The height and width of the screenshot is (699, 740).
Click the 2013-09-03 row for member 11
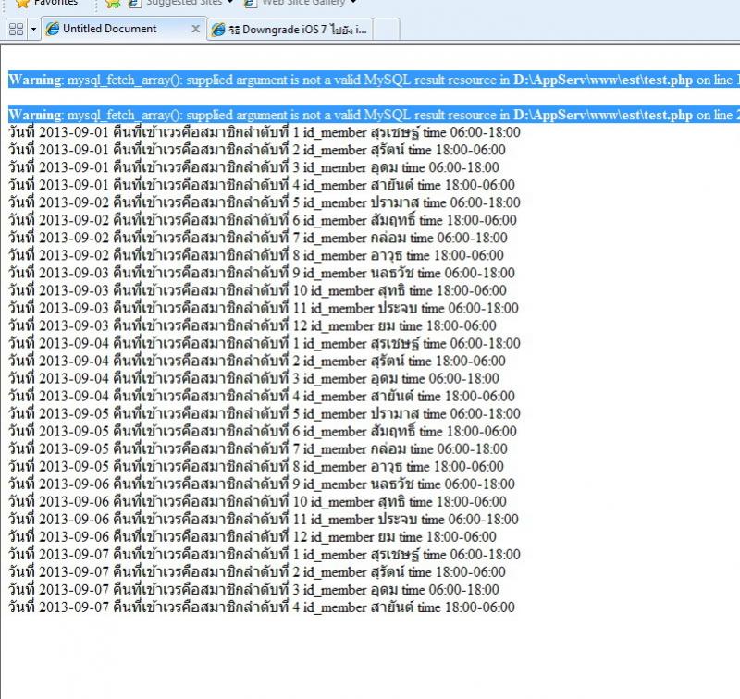264,309
